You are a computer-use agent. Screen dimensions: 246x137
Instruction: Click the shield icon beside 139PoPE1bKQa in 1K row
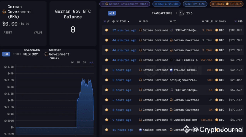click(x=172, y=90)
